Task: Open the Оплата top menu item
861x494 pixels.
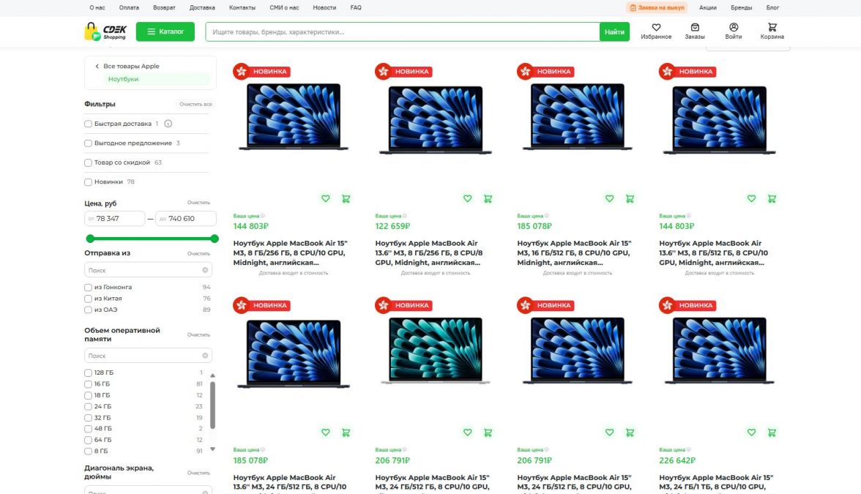Action: (129, 7)
